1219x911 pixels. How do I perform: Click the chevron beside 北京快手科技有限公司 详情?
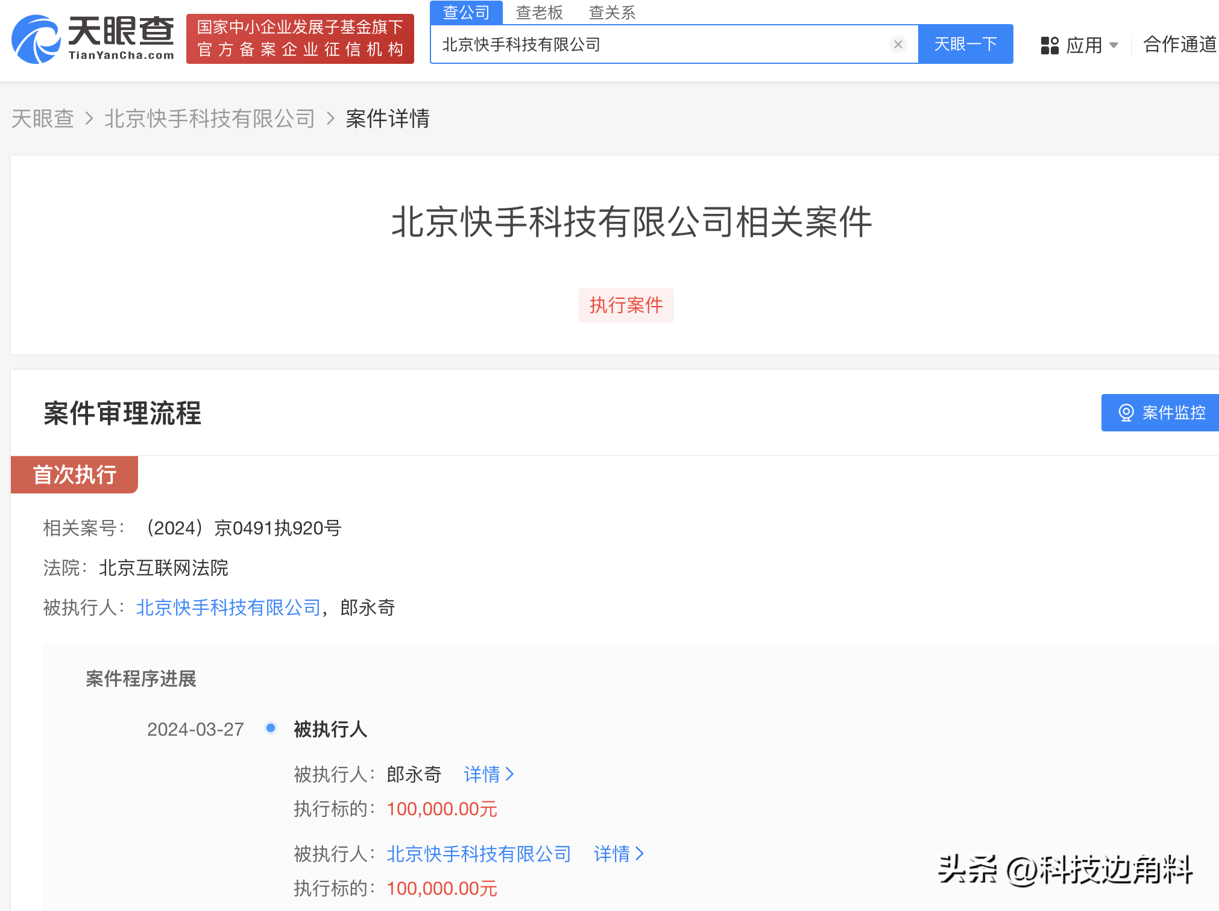pyautogui.click(x=640, y=854)
